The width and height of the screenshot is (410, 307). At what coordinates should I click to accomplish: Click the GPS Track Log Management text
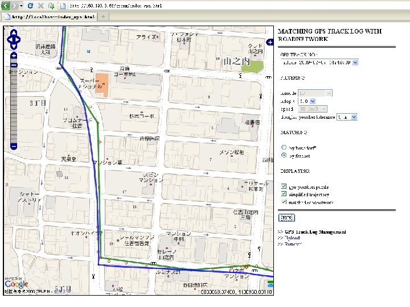click(x=315, y=232)
